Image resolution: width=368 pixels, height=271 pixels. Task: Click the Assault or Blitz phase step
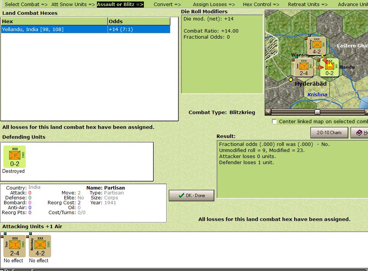point(120,5)
